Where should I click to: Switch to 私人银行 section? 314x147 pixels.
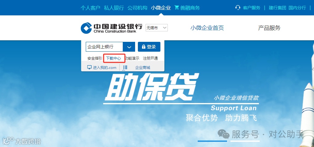click(114, 8)
